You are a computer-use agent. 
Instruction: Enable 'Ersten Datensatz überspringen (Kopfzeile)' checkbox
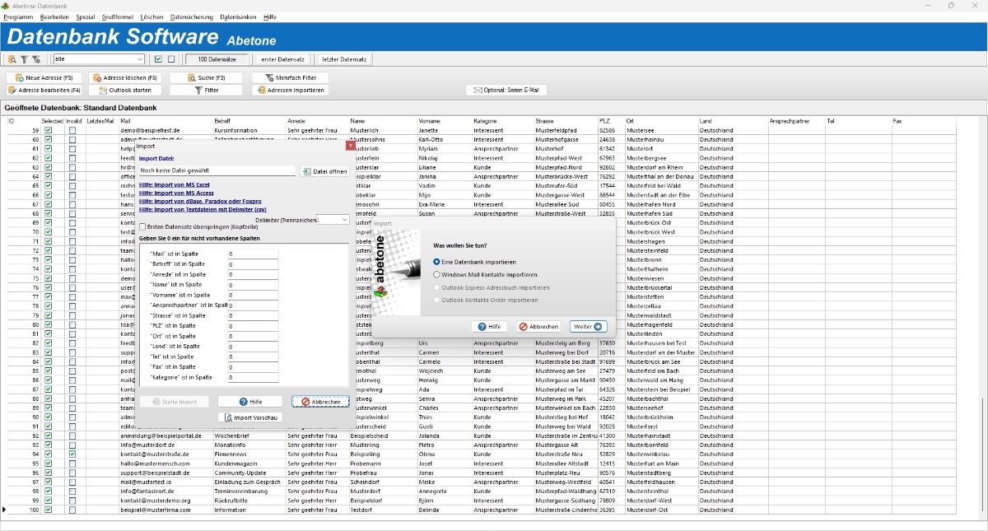(x=142, y=227)
